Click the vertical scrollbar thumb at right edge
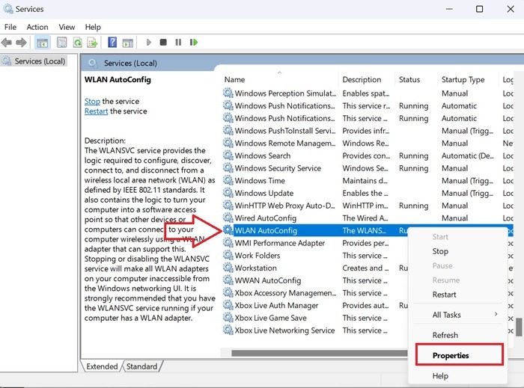Screen dimensions: 524x388 coord(519,327)
